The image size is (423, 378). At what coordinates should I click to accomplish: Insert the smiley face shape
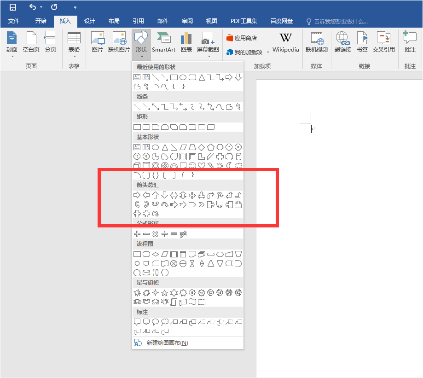(x=192, y=166)
